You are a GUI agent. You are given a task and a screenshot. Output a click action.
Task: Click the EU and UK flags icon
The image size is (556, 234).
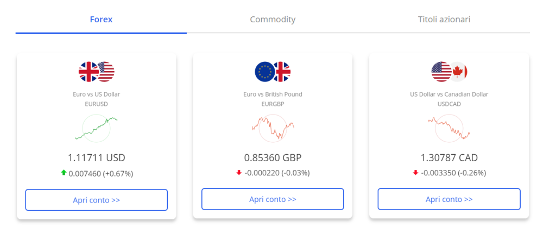click(273, 72)
